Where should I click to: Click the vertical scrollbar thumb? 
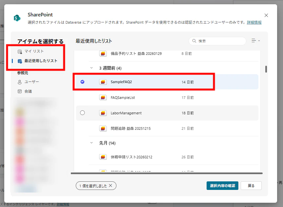[266, 69]
